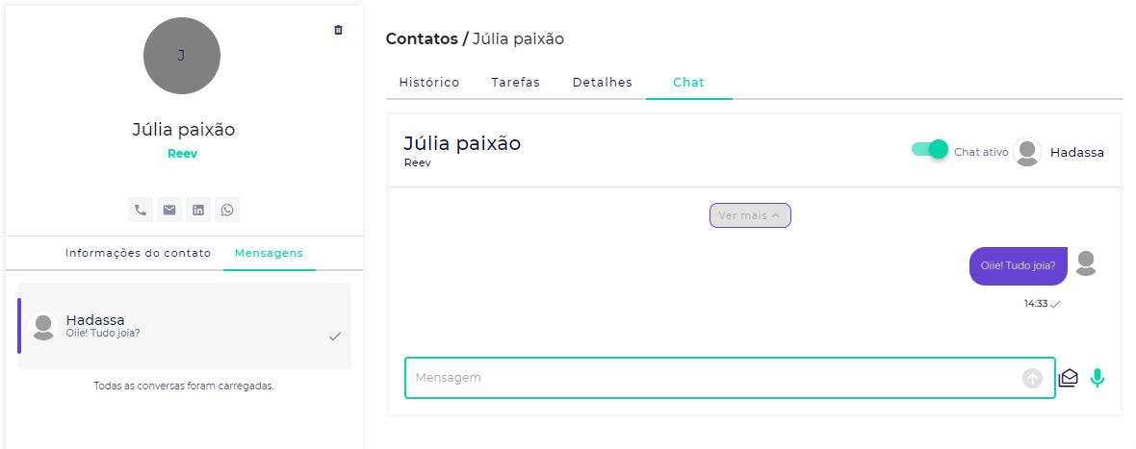The width and height of the screenshot is (1136, 449).
Task: Click the message template envelope icon
Action: pos(1068,378)
